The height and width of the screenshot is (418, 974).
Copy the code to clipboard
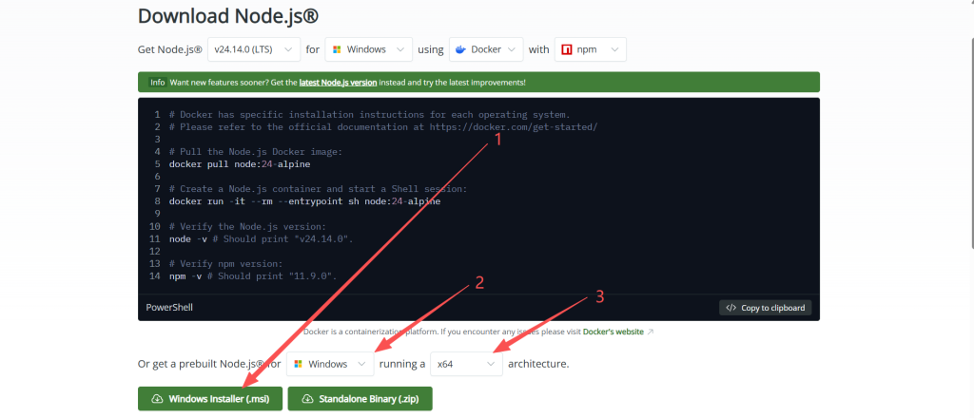click(x=766, y=308)
